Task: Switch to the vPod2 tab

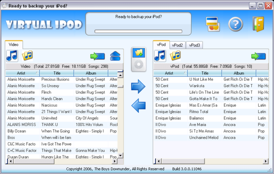Action: (x=177, y=45)
